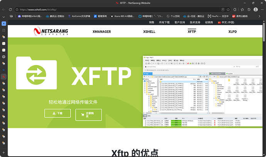Click the 下载 download button
Viewport: 266px width, 157px height.
[57, 113]
